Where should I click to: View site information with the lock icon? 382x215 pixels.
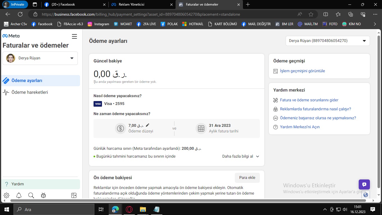point(35,14)
